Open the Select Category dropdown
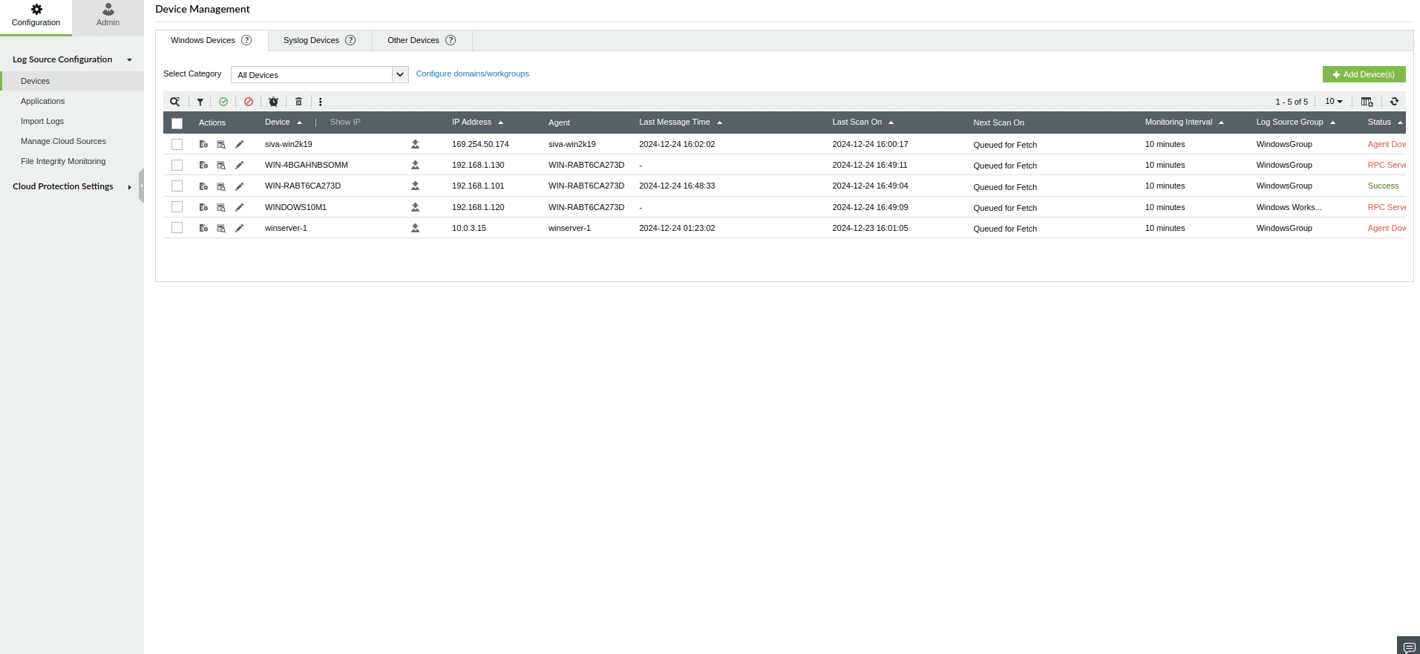 click(320, 74)
